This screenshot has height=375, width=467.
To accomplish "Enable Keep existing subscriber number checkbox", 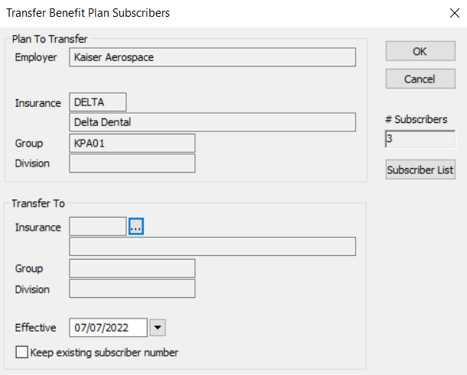I will tap(21, 352).
